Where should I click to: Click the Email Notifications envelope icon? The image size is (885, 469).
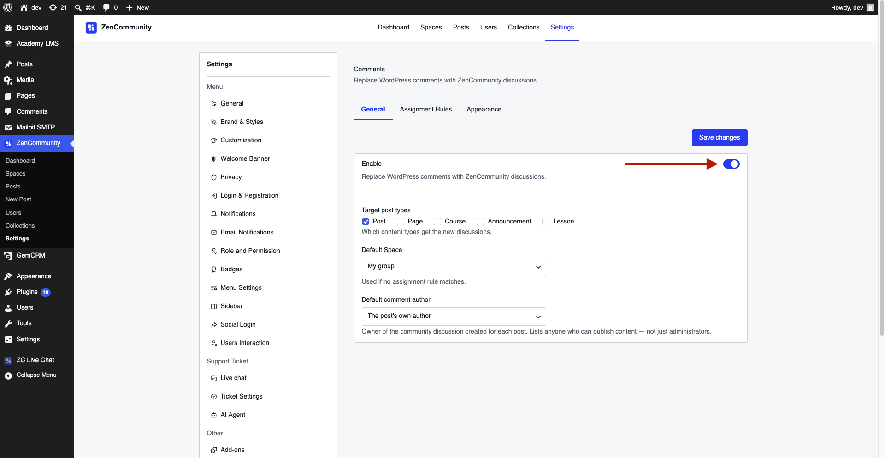coord(214,233)
